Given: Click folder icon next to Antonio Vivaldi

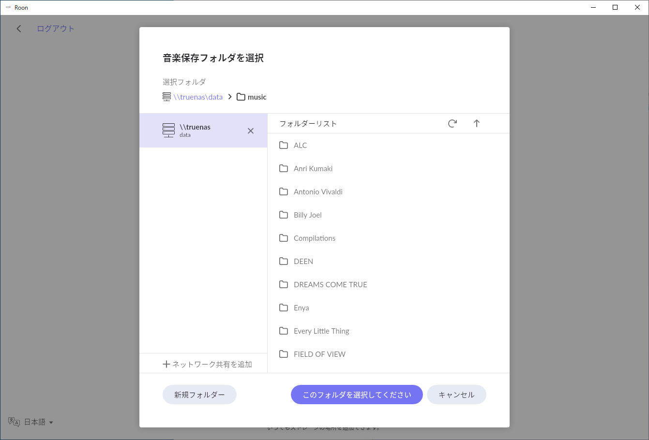Looking at the screenshot, I should [284, 191].
